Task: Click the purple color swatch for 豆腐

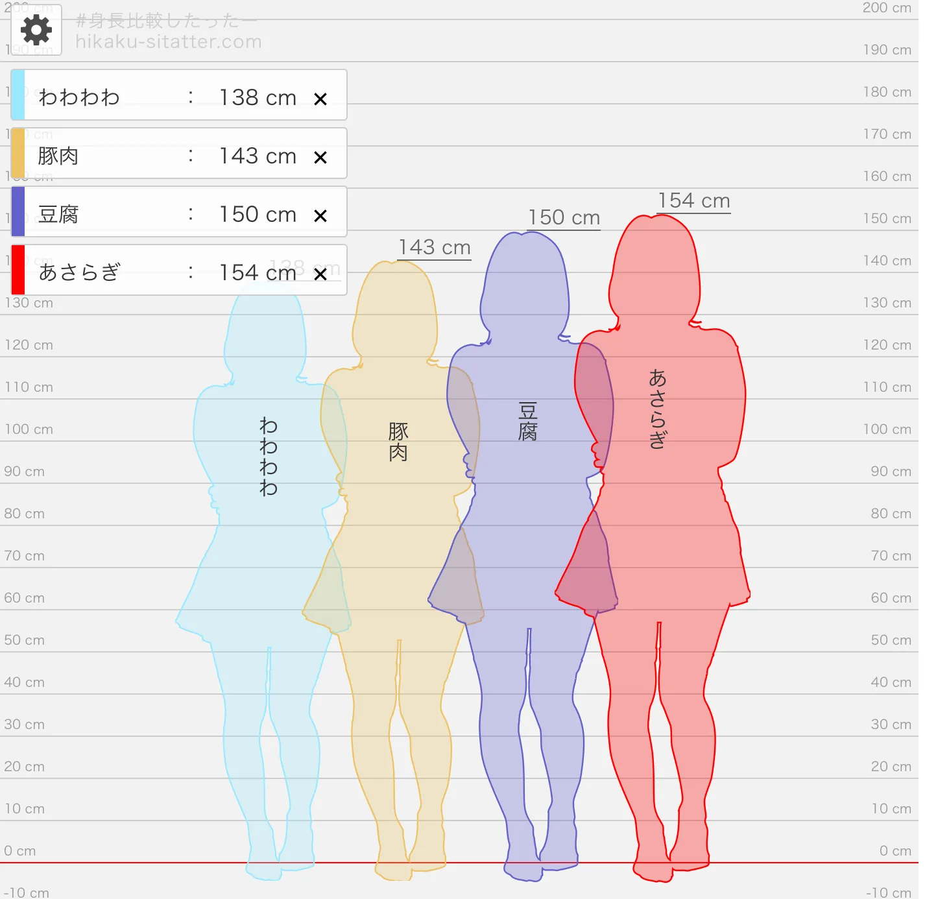Action: point(18,211)
